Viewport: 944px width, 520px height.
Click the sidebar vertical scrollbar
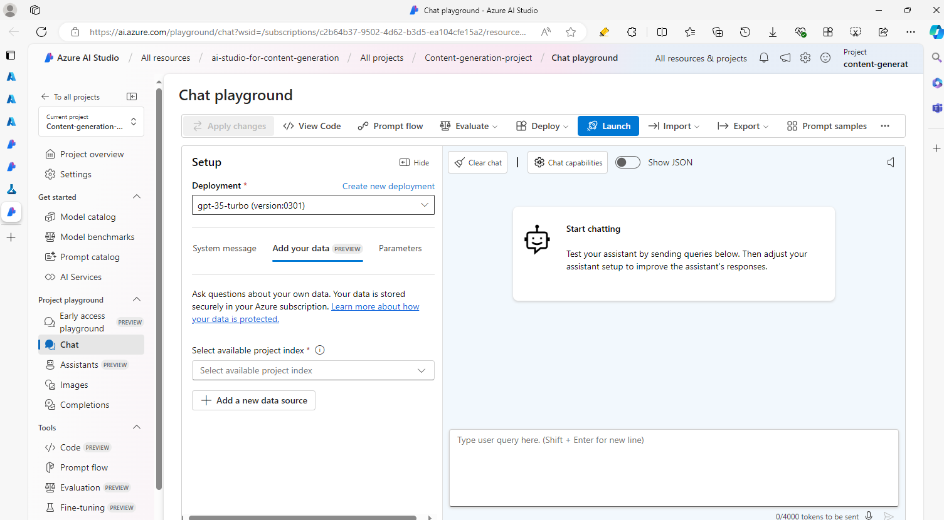click(x=159, y=288)
